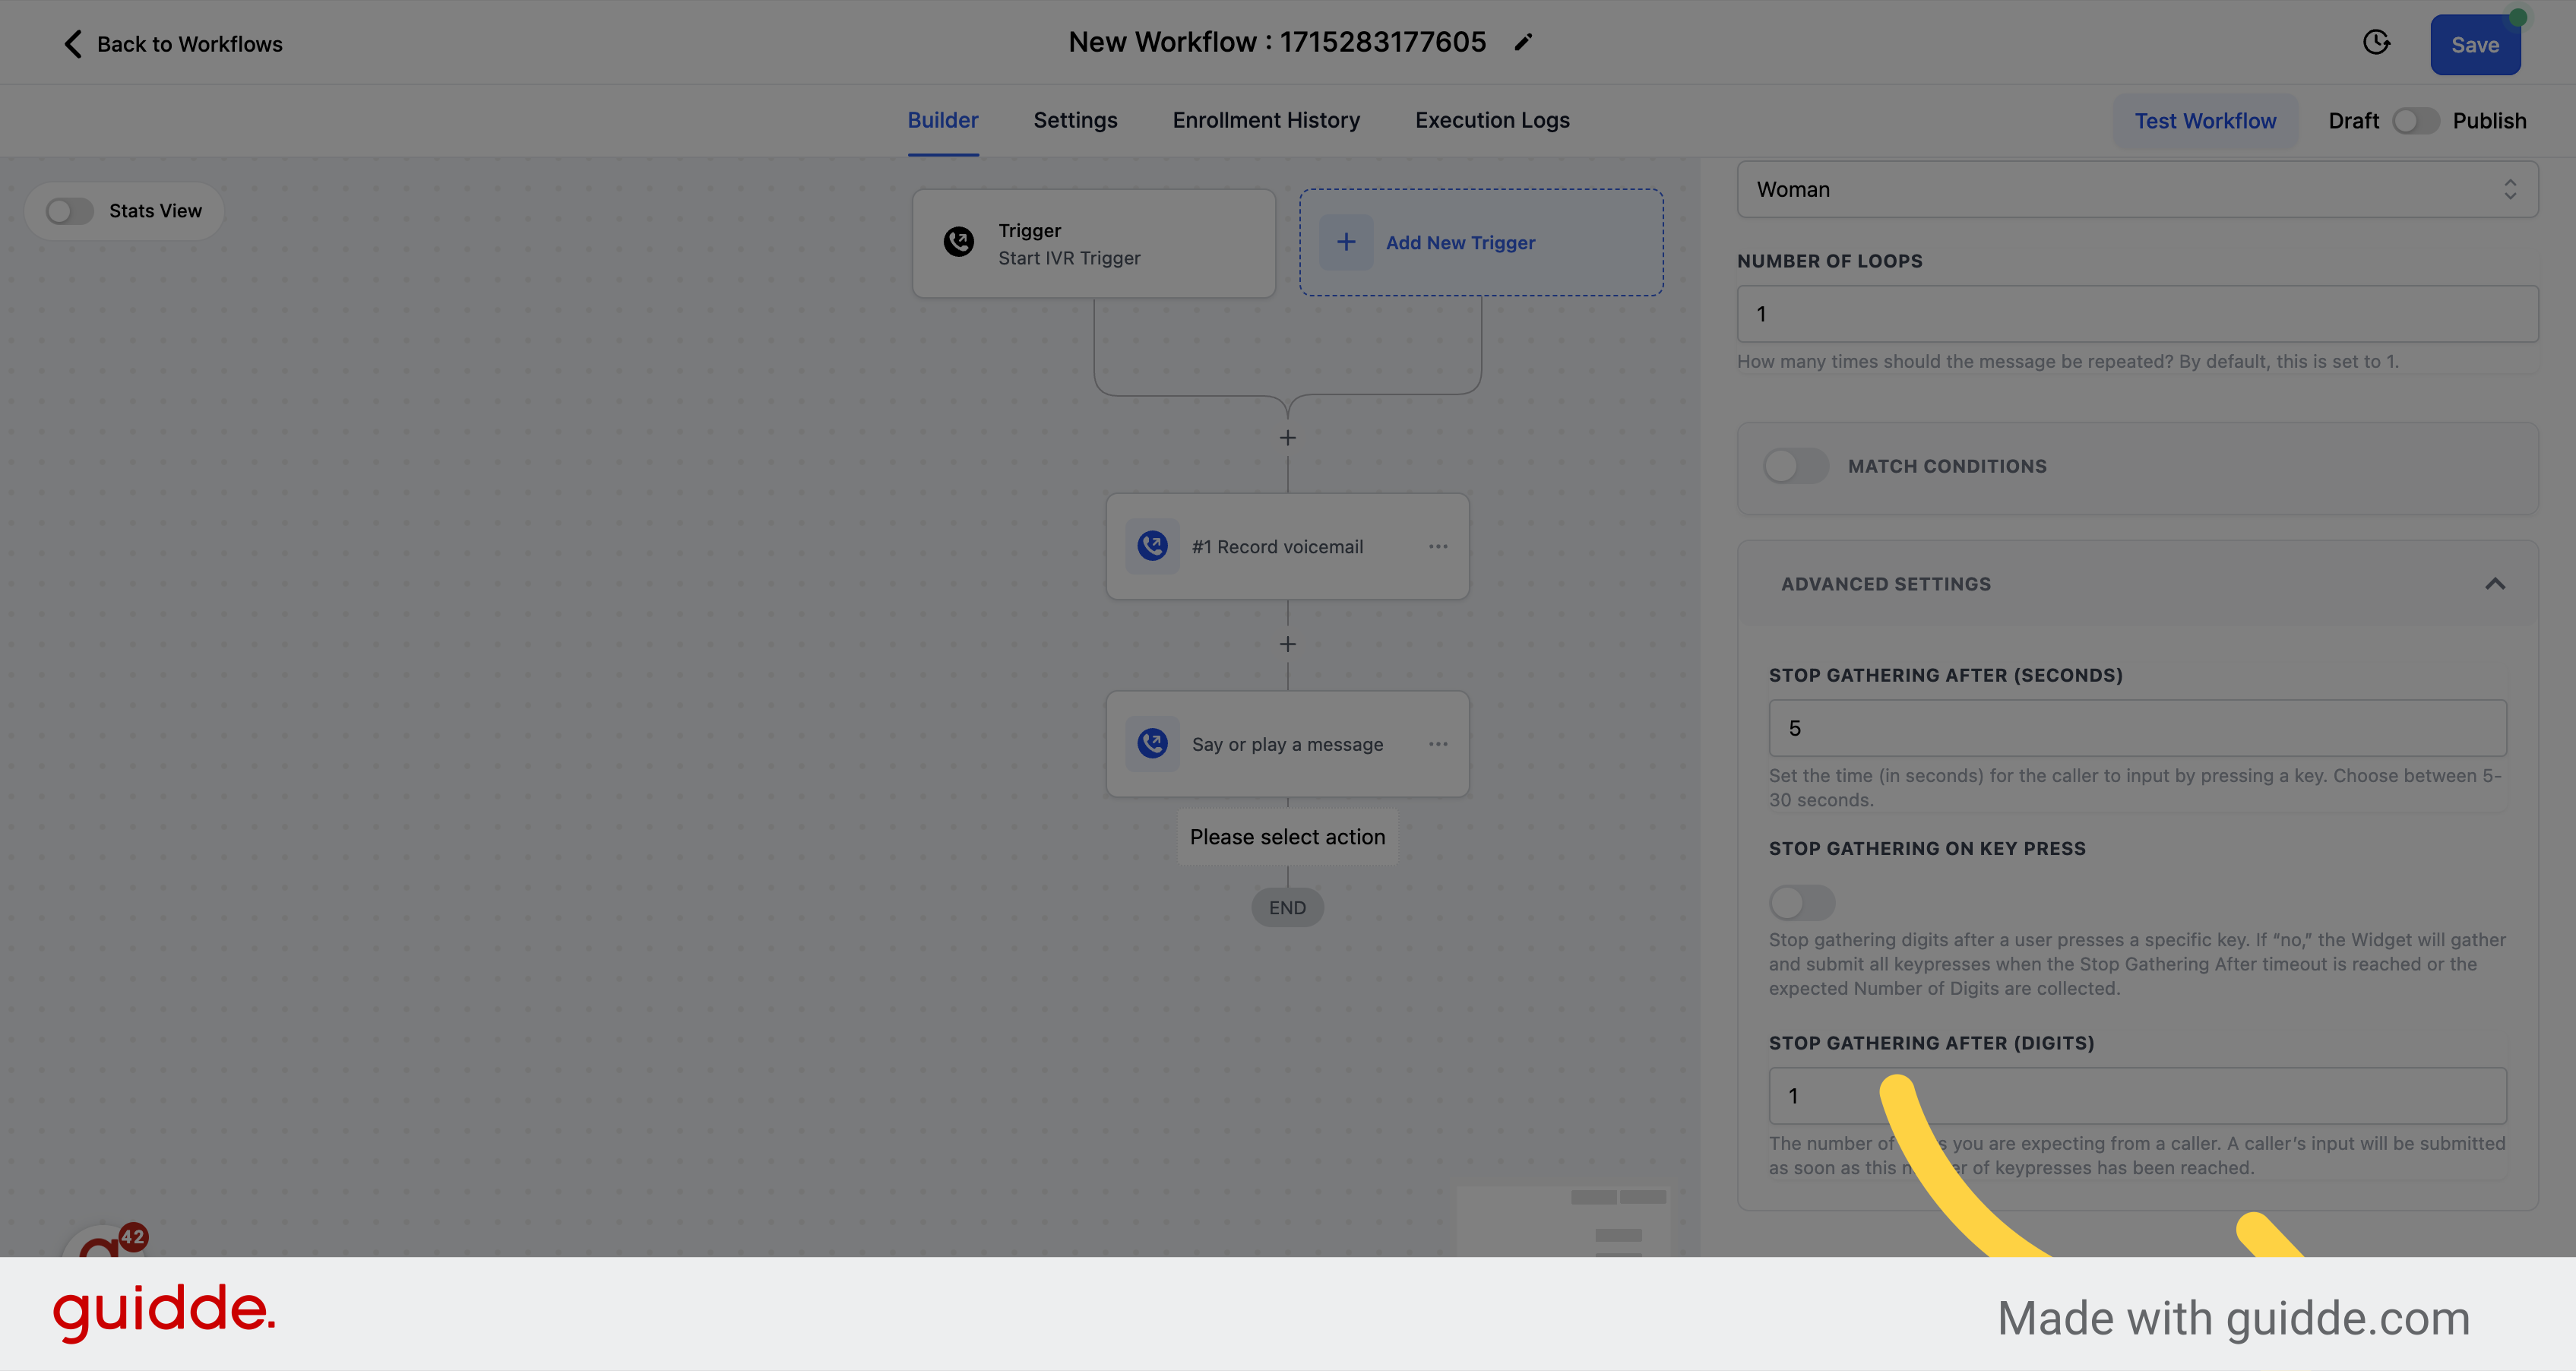Click the Back to Workflows arrow icon

pyautogui.click(x=70, y=43)
